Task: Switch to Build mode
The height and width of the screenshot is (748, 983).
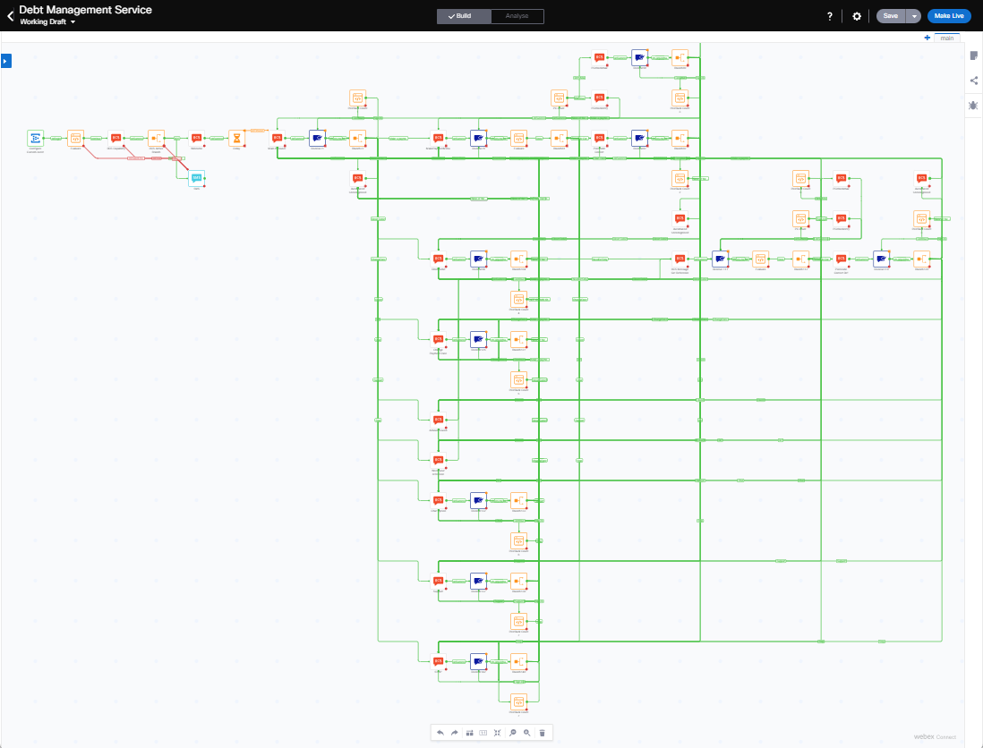Action: 464,16
